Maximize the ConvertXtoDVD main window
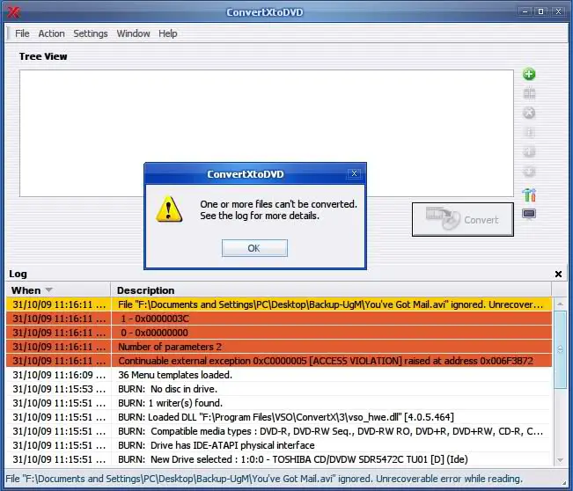573x491 pixels. coord(541,11)
